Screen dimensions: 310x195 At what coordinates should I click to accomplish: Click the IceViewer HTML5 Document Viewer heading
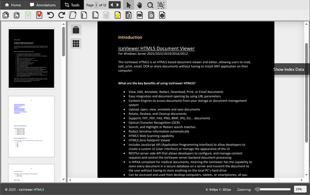click(x=156, y=48)
